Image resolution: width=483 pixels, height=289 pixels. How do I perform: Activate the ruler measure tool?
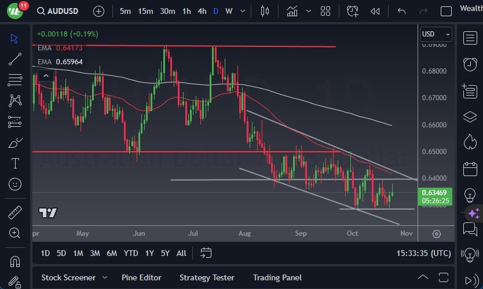[15, 212]
